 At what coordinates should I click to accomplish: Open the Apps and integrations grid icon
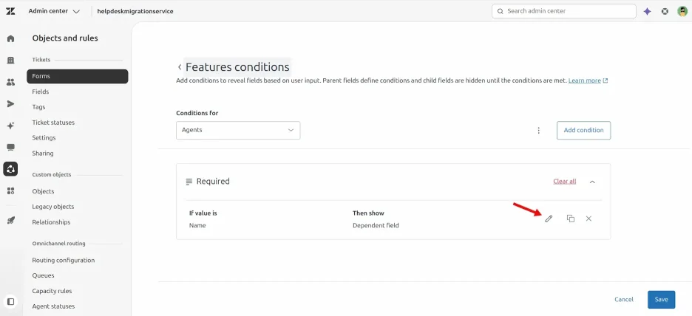(10, 190)
